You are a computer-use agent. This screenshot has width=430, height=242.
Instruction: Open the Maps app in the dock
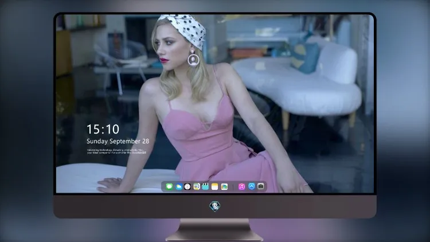point(196,186)
